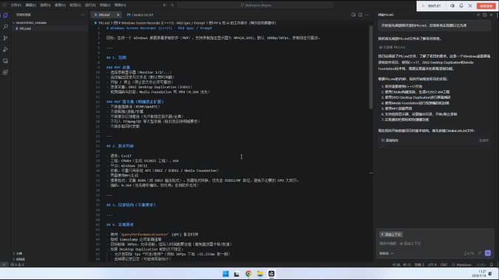Screen dimensions: 499x280
Task: Change the UTF-8 encoding in status bar
Action: [432, 265]
